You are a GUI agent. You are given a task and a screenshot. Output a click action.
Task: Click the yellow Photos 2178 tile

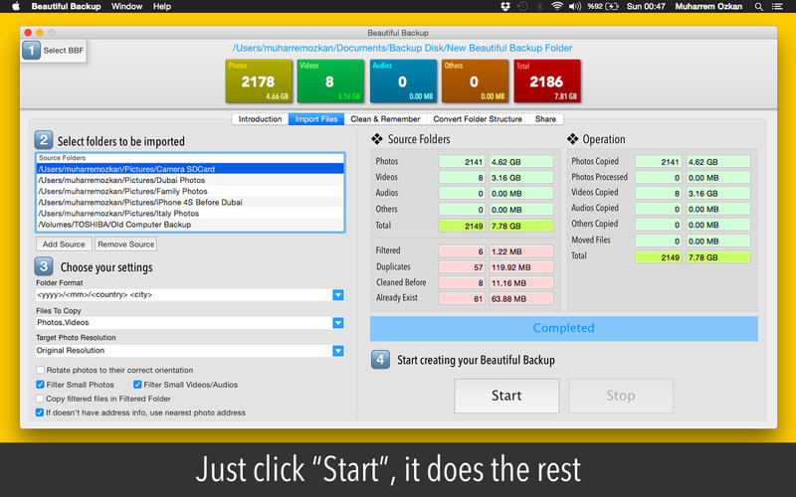click(x=259, y=82)
